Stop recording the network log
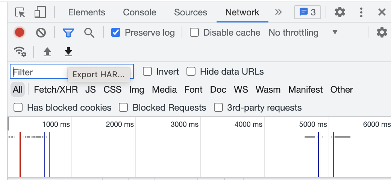391x180 pixels. pos(20,33)
